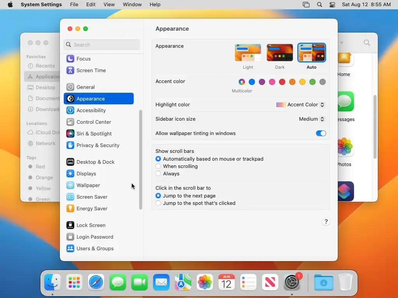Go to Control Center settings
Screen dimensions: 398x298
[98, 122]
